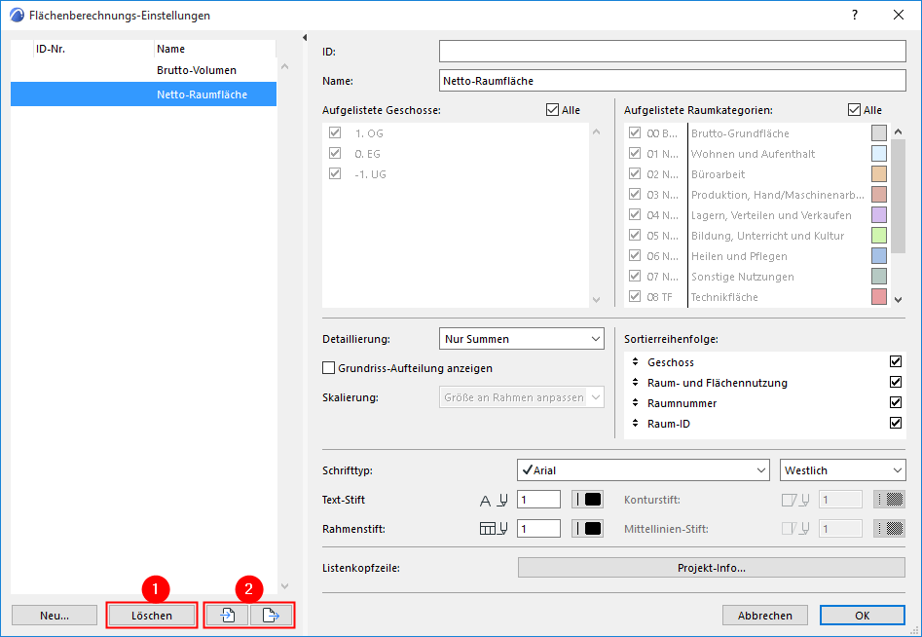The height and width of the screenshot is (637, 922).
Task: Uncheck the Raumnummer sorting checkbox
Action: tap(896, 403)
